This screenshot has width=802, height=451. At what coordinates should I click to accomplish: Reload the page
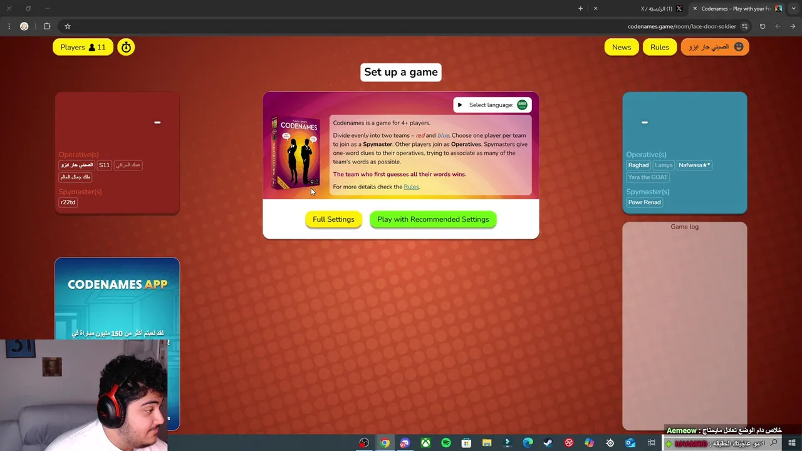point(763,26)
